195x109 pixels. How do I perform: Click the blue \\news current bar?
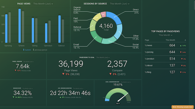click(x=19, y=26)
